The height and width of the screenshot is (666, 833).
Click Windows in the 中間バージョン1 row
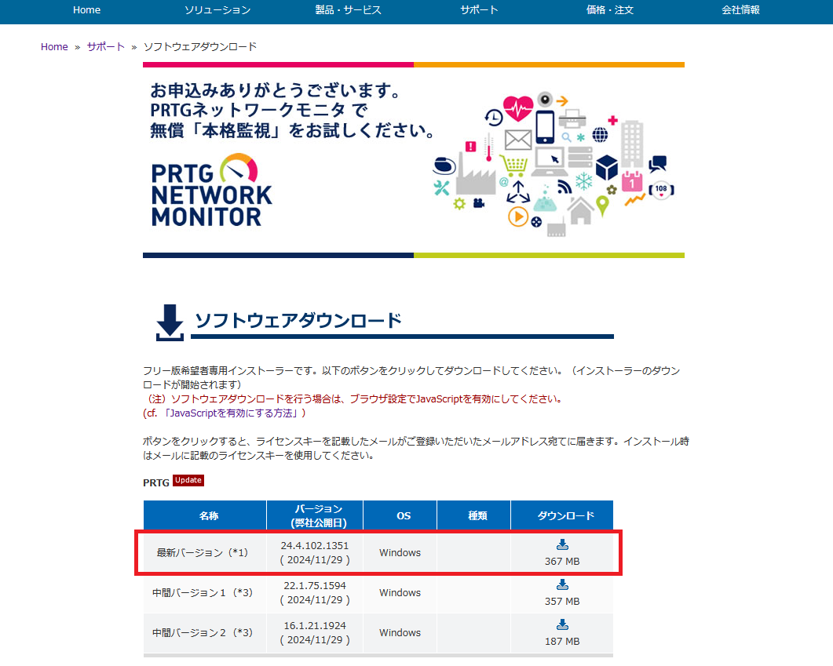pos(400,593)
